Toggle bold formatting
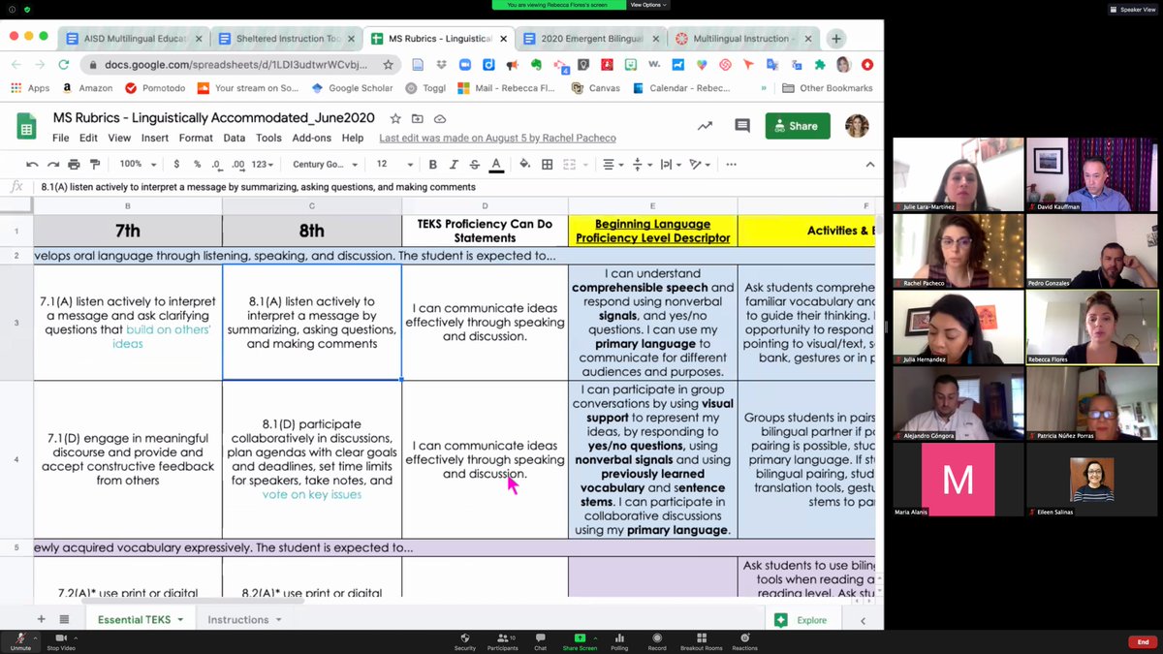Image resolution: width=1163 pixels, height=654 pixels. [x=432, y=165]
